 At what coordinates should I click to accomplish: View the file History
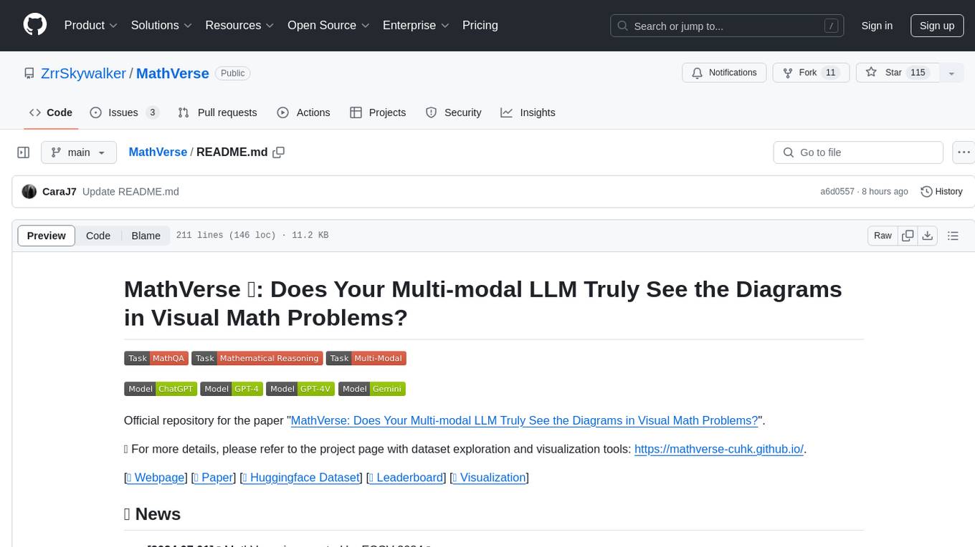point(941,191)
